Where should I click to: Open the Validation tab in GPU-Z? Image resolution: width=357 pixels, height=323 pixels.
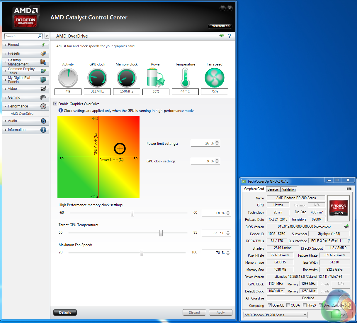[x=289, y=189]
